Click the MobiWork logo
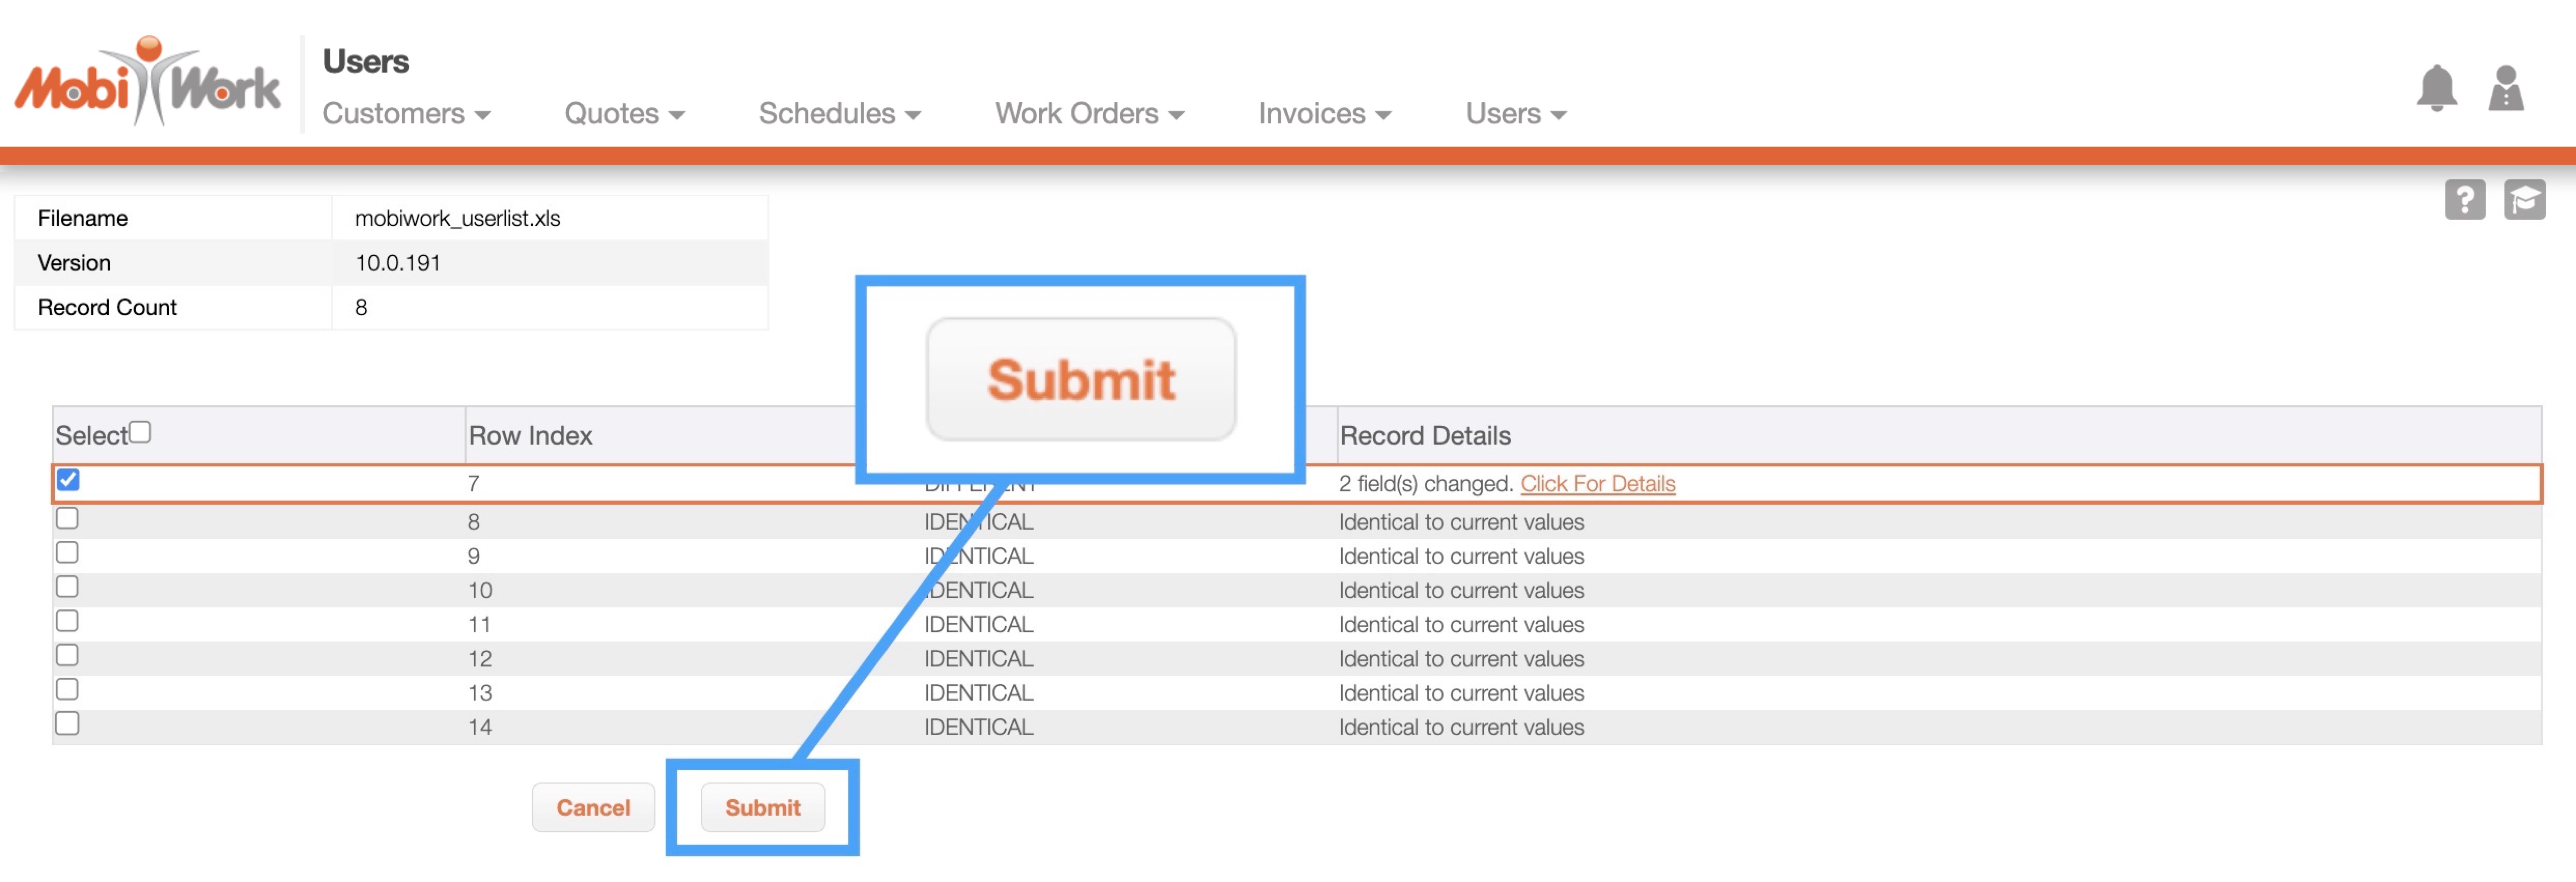The width and height of the screenshot is (2576, 882). [147, 82]
